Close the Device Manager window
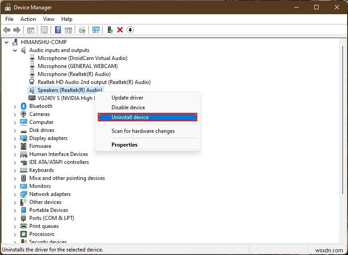This screenshot has width=348, height=255. pos(337,7)
